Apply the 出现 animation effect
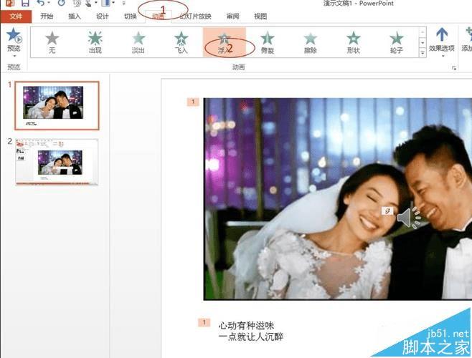 [x=95, y=42]
